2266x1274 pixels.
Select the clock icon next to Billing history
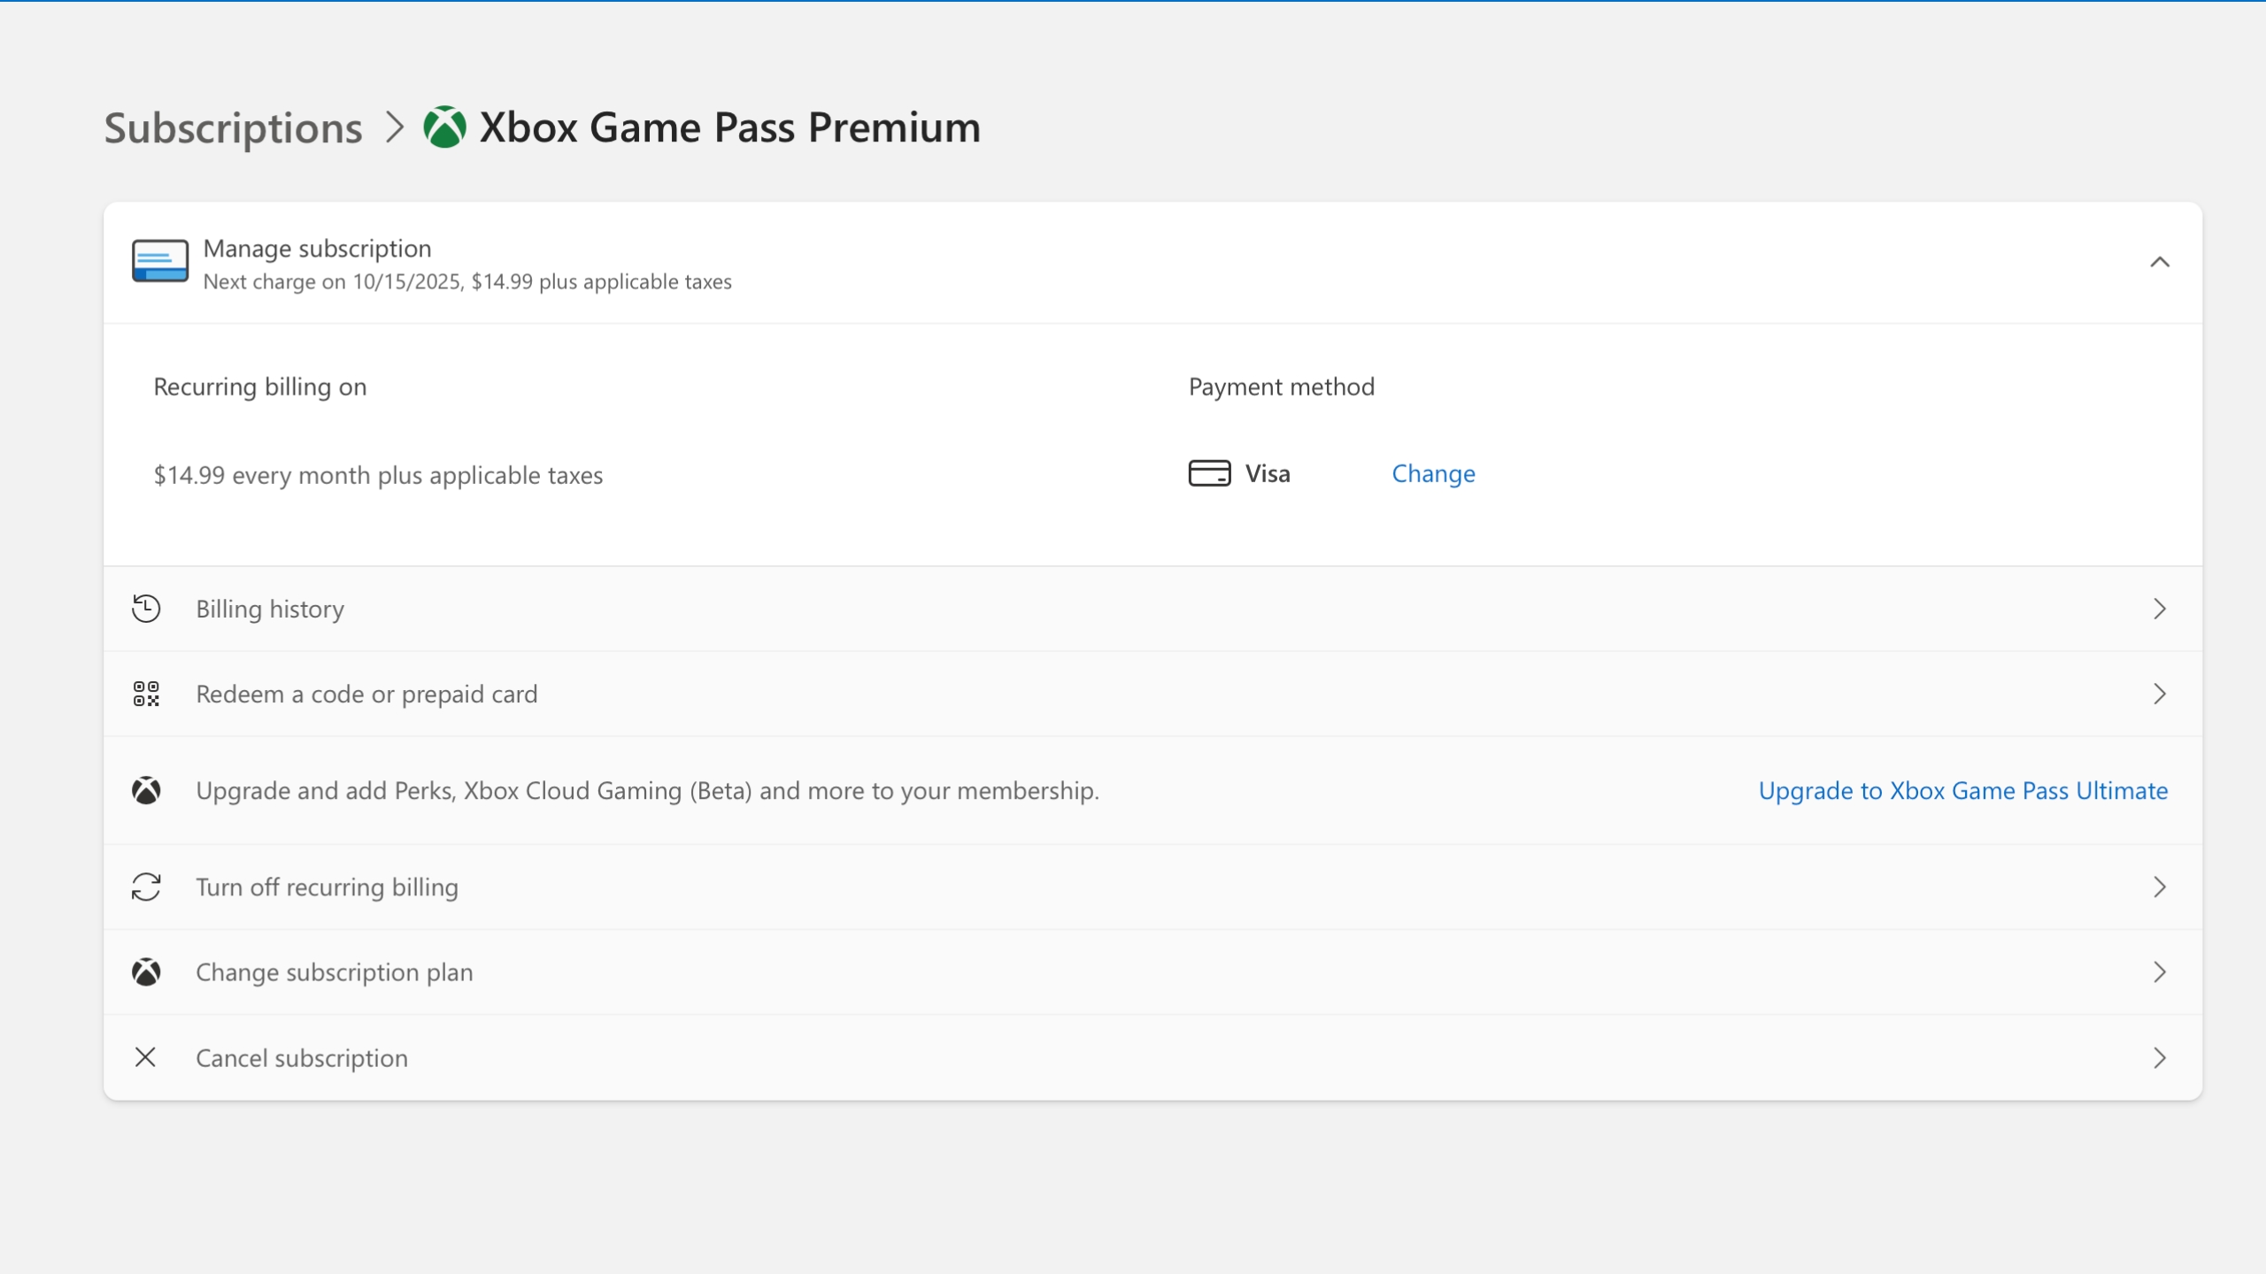coord(146,608)
